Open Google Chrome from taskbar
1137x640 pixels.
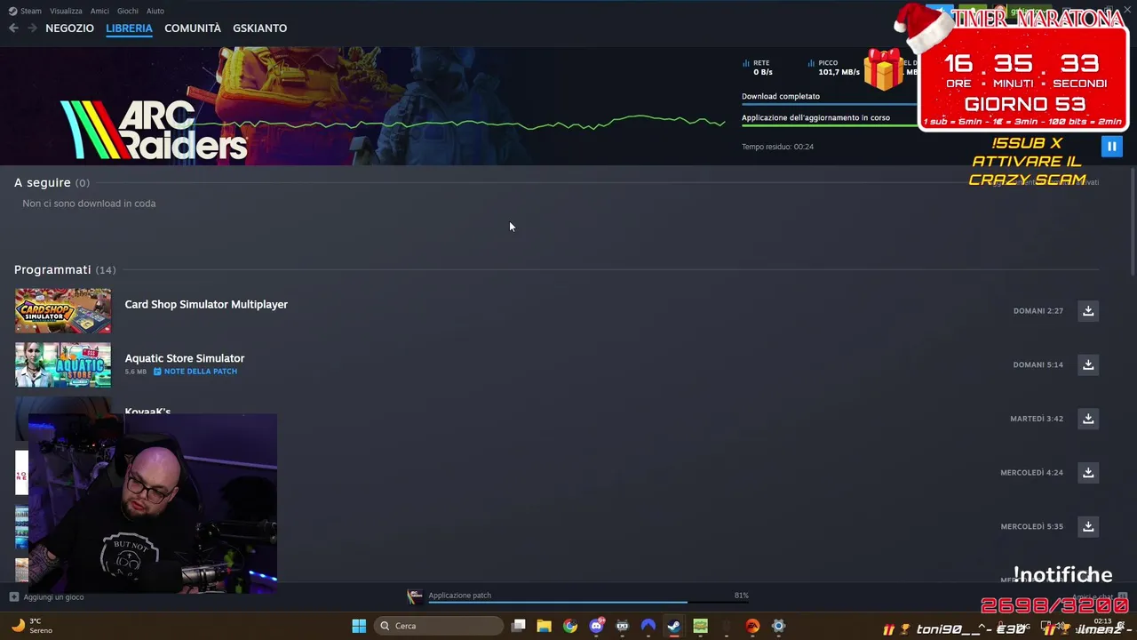click(570, 626)
